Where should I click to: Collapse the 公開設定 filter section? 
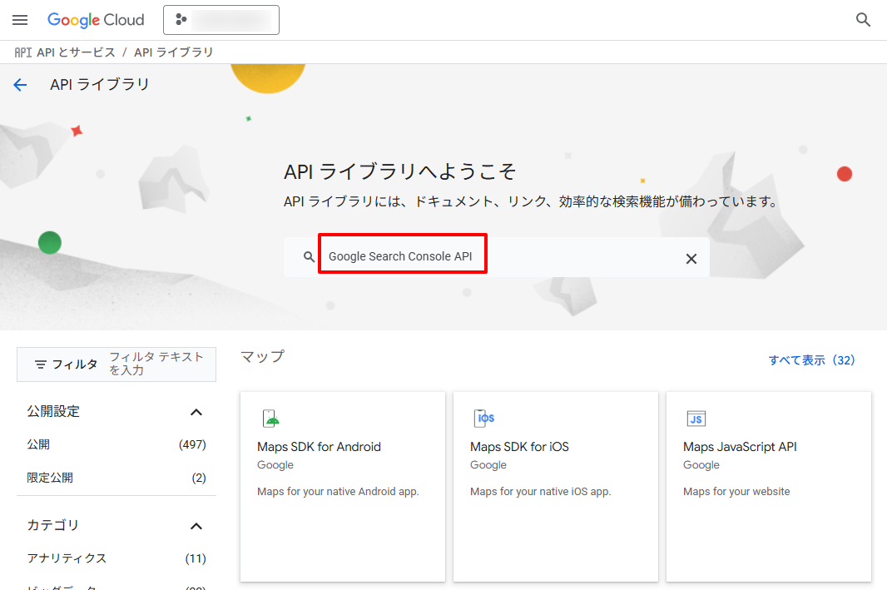click(196, 412)
